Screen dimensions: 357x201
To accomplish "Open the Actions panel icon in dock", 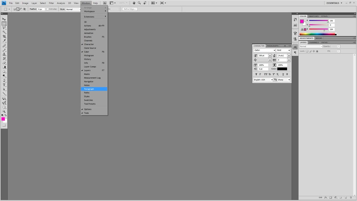I will click(295, 25).
